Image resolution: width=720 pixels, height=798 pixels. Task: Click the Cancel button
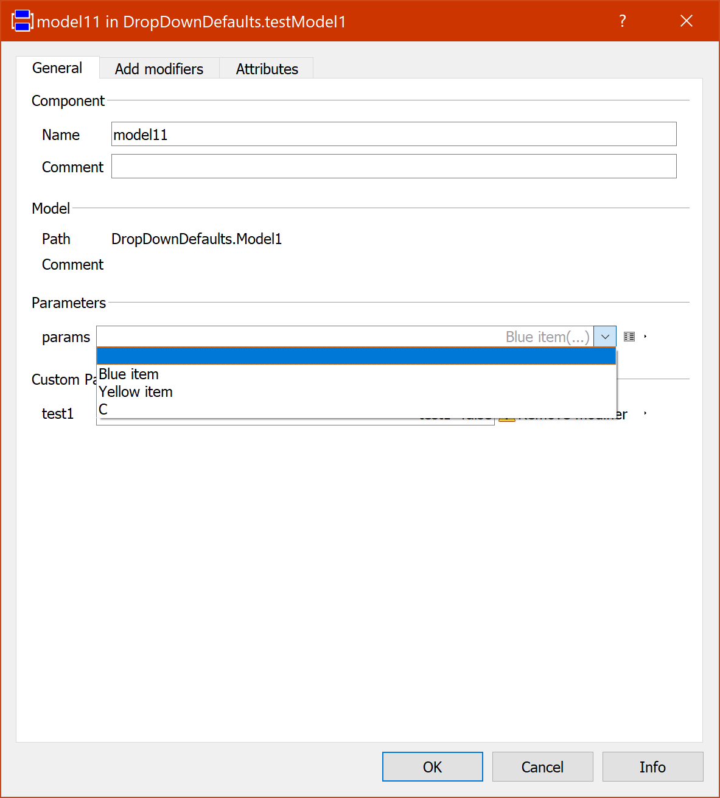click(542, 767)
